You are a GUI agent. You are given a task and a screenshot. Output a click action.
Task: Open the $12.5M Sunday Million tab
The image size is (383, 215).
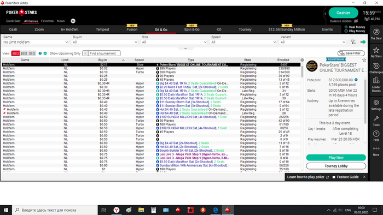pyautogui.click(x=287, y=29)
